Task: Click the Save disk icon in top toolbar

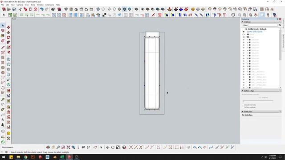Action: click(x=14, y=9)
